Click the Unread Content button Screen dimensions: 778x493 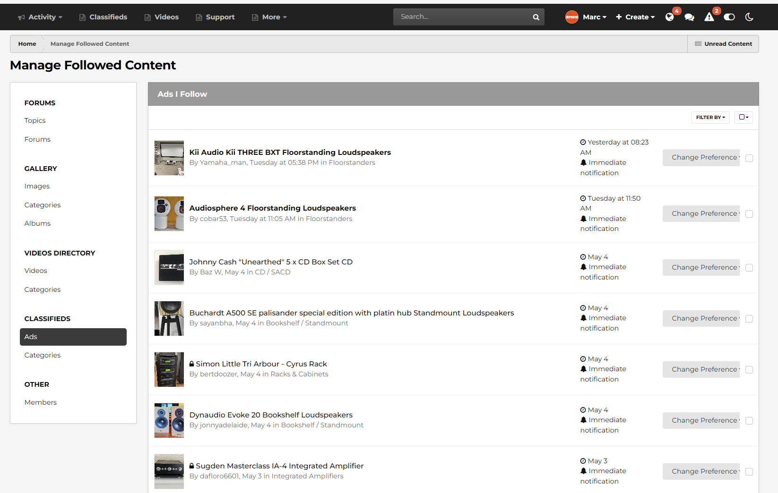pos(723,44)
